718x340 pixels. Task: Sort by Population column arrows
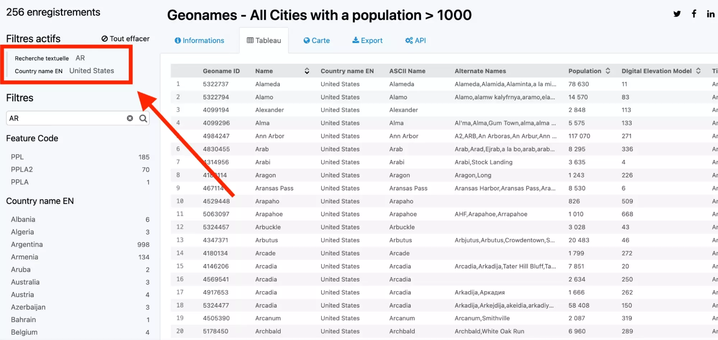point(608,71)
